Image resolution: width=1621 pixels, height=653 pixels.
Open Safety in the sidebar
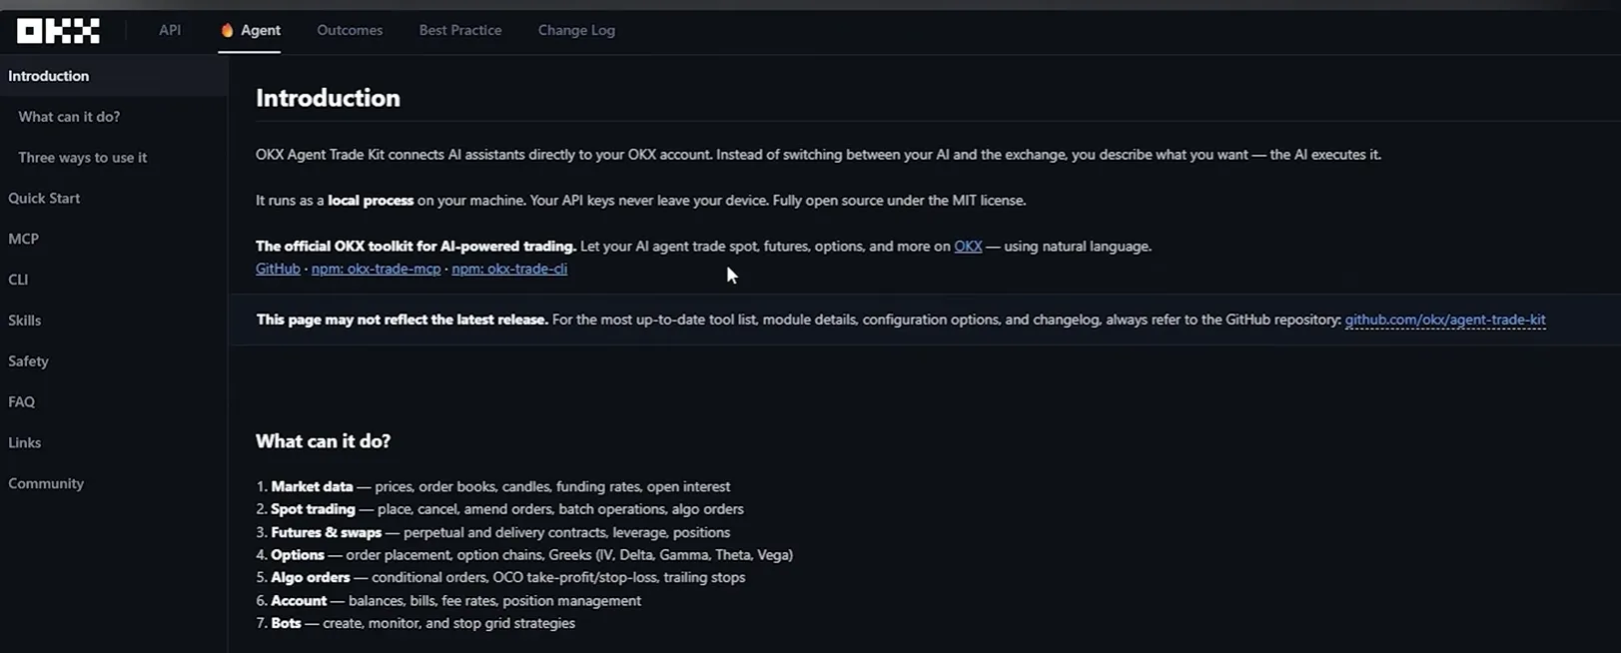[28, 361]
